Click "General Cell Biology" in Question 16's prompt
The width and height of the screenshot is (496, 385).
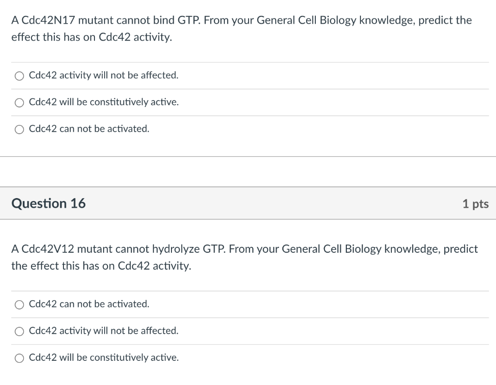click(x=331, y=249)
